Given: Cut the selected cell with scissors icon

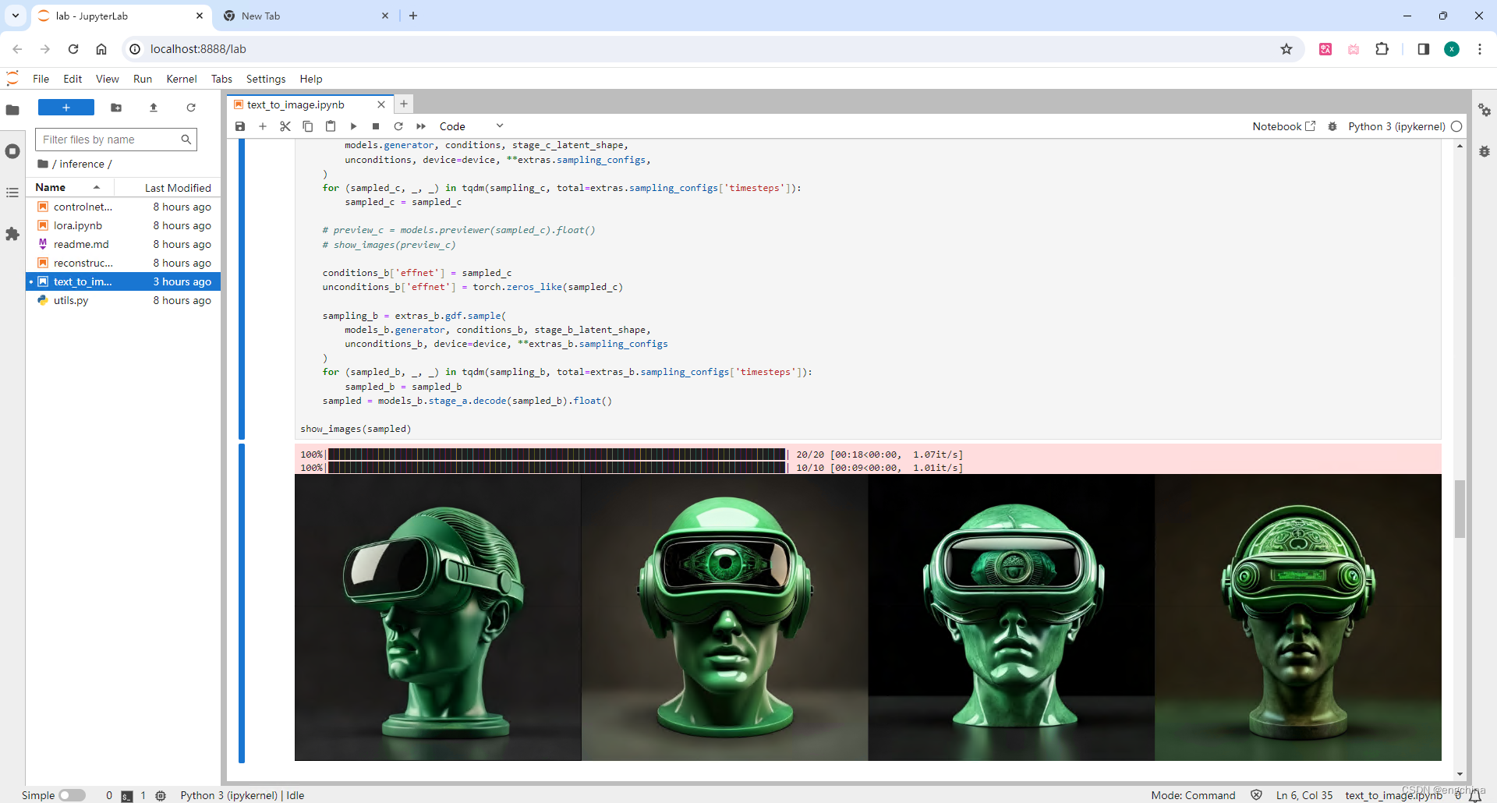Looking at the screenshot, I should (285, 126).
